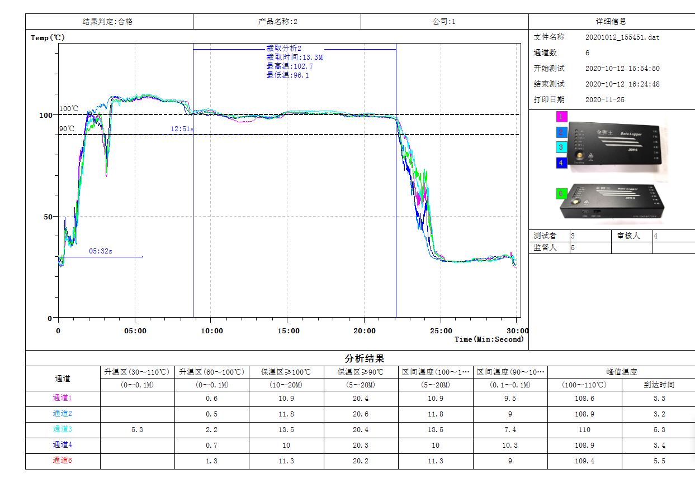Open the 详细信息 panel header
Screen dimensions: 695x479
pos(612,21)
